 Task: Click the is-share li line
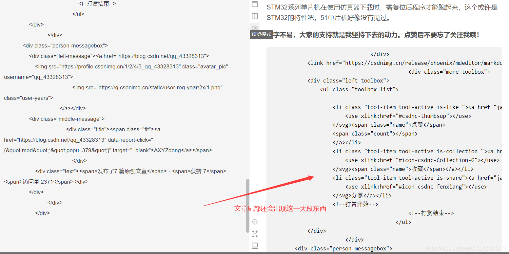417,178
